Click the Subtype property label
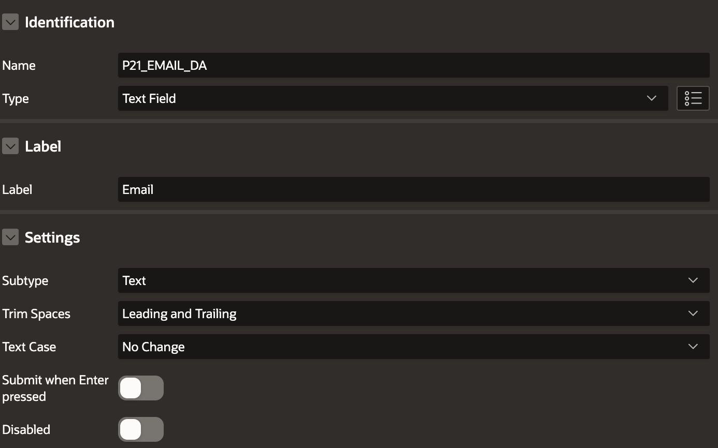Screen dimensions: 718x448 point(25,281)
